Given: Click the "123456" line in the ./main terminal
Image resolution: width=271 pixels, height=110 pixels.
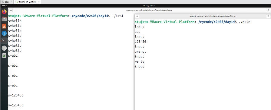Looking at the screenshot, I should pyautogui.click(x=140, y=42).
